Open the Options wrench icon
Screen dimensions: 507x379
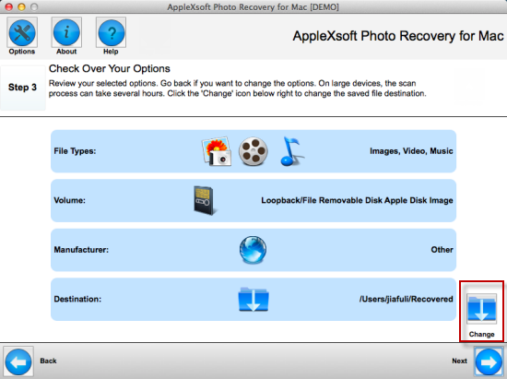[22, 32]
